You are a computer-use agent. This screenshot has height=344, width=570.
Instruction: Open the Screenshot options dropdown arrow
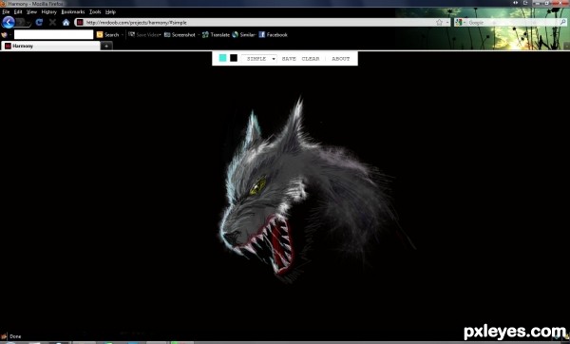pos(199,34)
